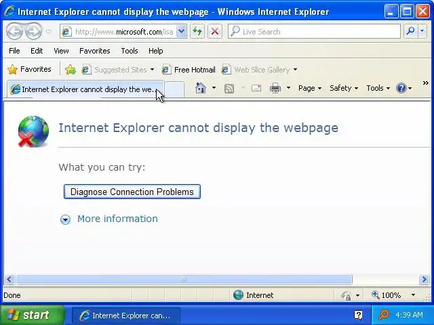434x325 pixels.
Task: Click the Back navigation arrow button
Action: 14,31
